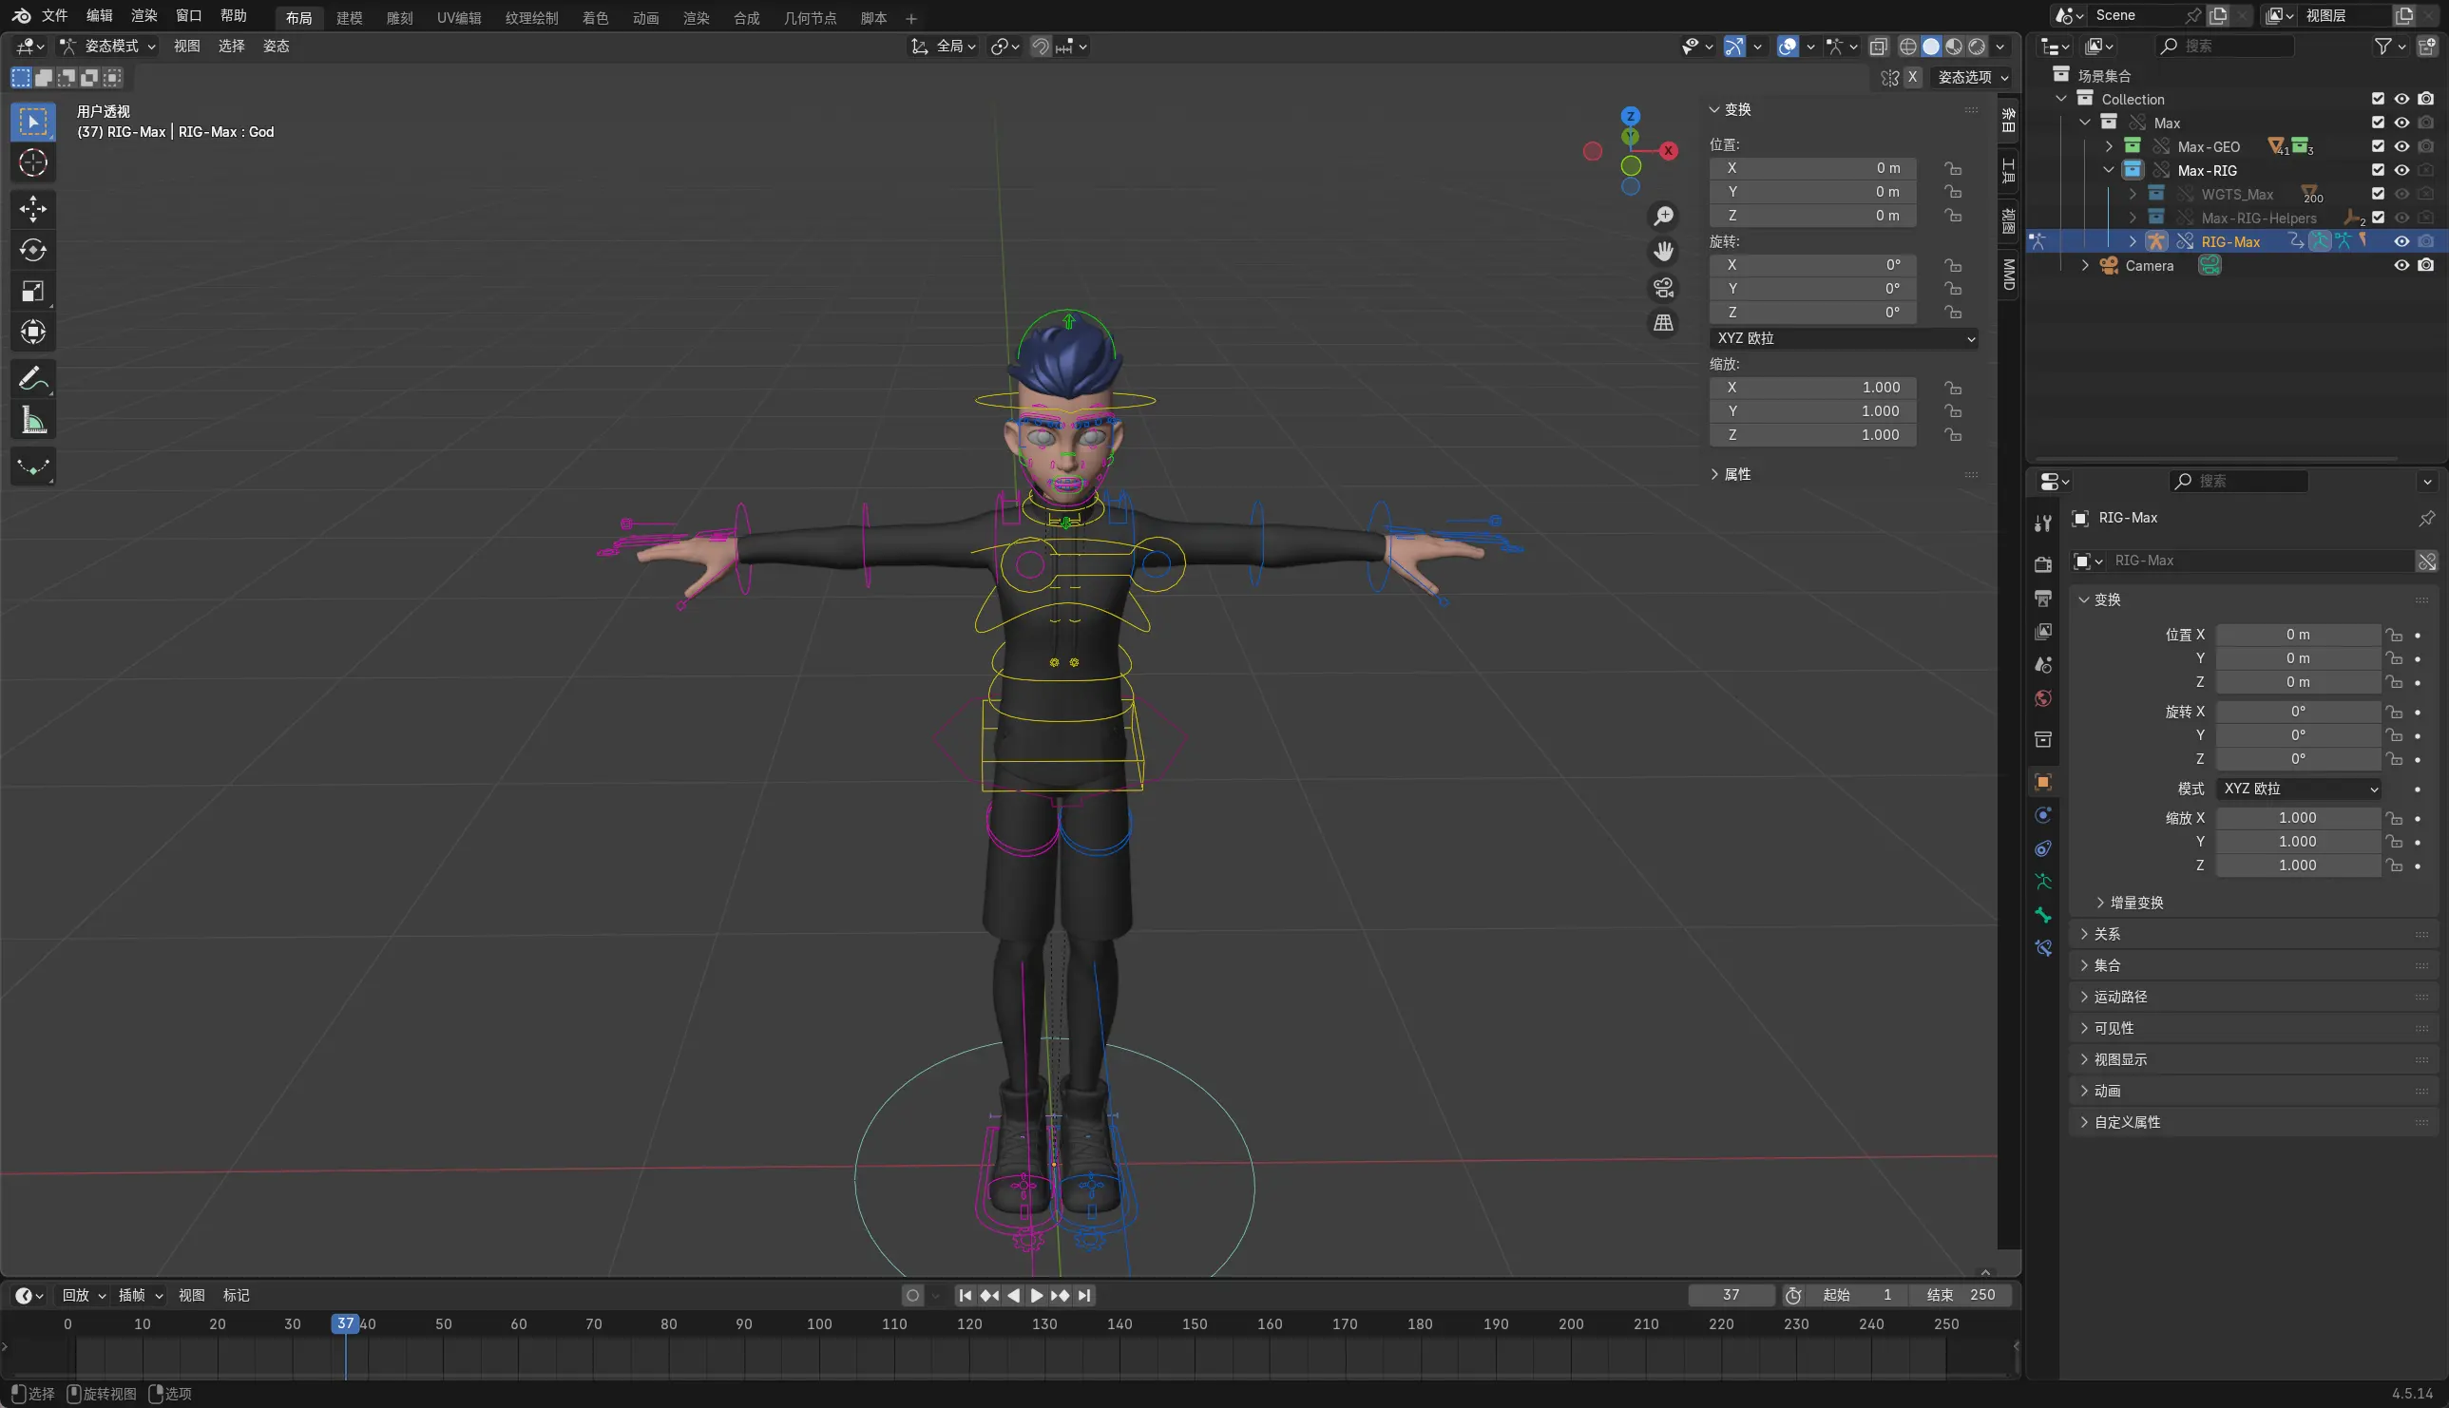The width and height of the screenshot is (2449, 1408).
Task: Click the object Scale X value field
Action: [x=2298, y=818]
